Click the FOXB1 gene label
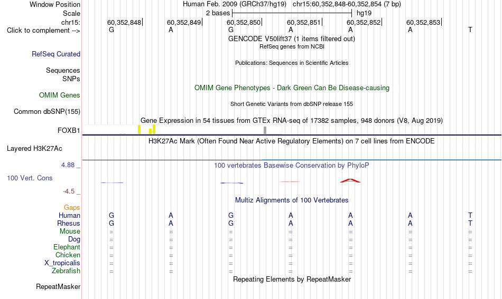The height and width of the screenshot is (299, 502). click(x=69, y=130)
